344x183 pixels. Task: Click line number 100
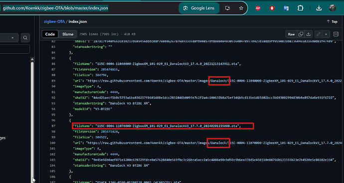(53, 143)
